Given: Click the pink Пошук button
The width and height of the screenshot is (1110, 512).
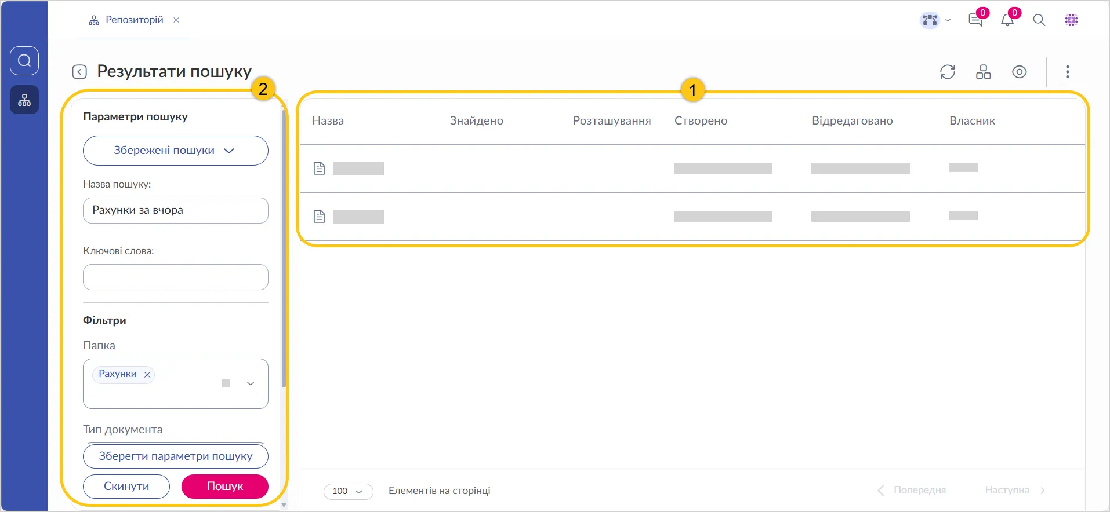Looking at the screenshot, I should 224,486.
